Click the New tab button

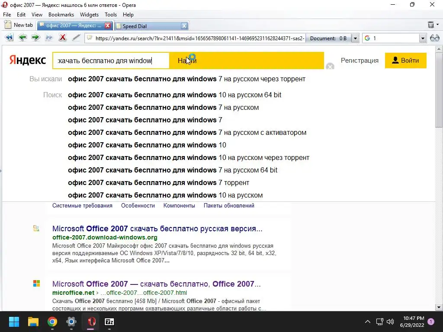click(x=19, y=25)
